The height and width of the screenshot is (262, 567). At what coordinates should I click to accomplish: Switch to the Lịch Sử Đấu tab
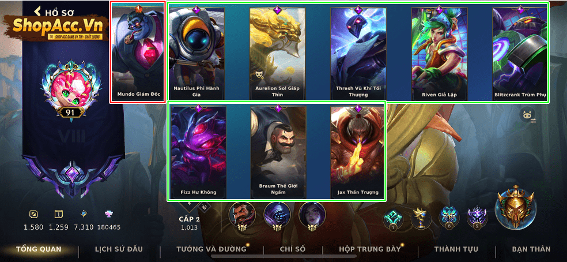point(119,249)
